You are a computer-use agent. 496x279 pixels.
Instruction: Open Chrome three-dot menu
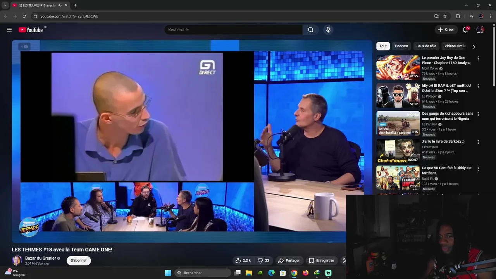point(491,16)
